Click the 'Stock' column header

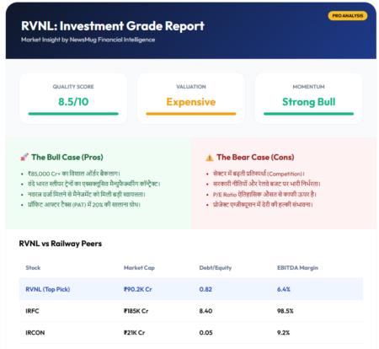click(x=33, y=268)
